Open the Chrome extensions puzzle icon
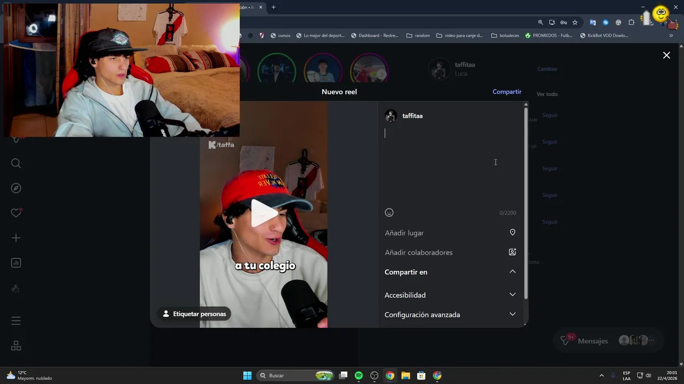This screenshot has width=684, height=384. (631, 22)
